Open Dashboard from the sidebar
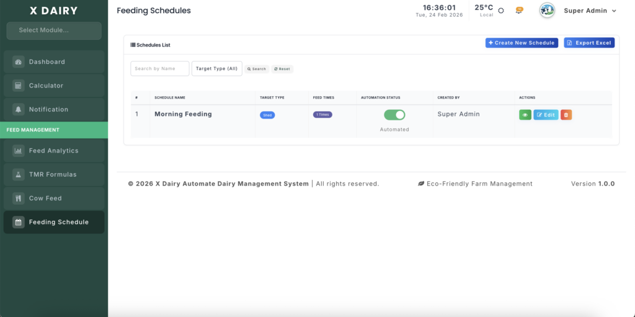The image size is (635, 317). 54,62
